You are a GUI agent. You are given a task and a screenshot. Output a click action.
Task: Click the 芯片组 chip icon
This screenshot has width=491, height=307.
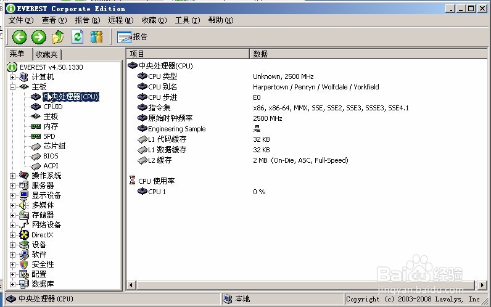pyautogui.click(x=36, y=146)
